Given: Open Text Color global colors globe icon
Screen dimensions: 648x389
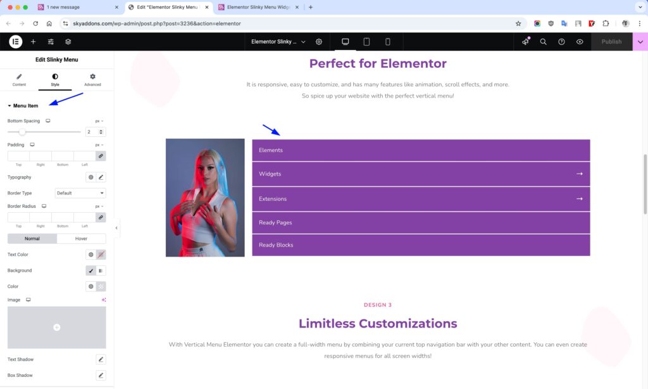Looking at the screenshot, I should pyautogui.click(x=90, y=255).
